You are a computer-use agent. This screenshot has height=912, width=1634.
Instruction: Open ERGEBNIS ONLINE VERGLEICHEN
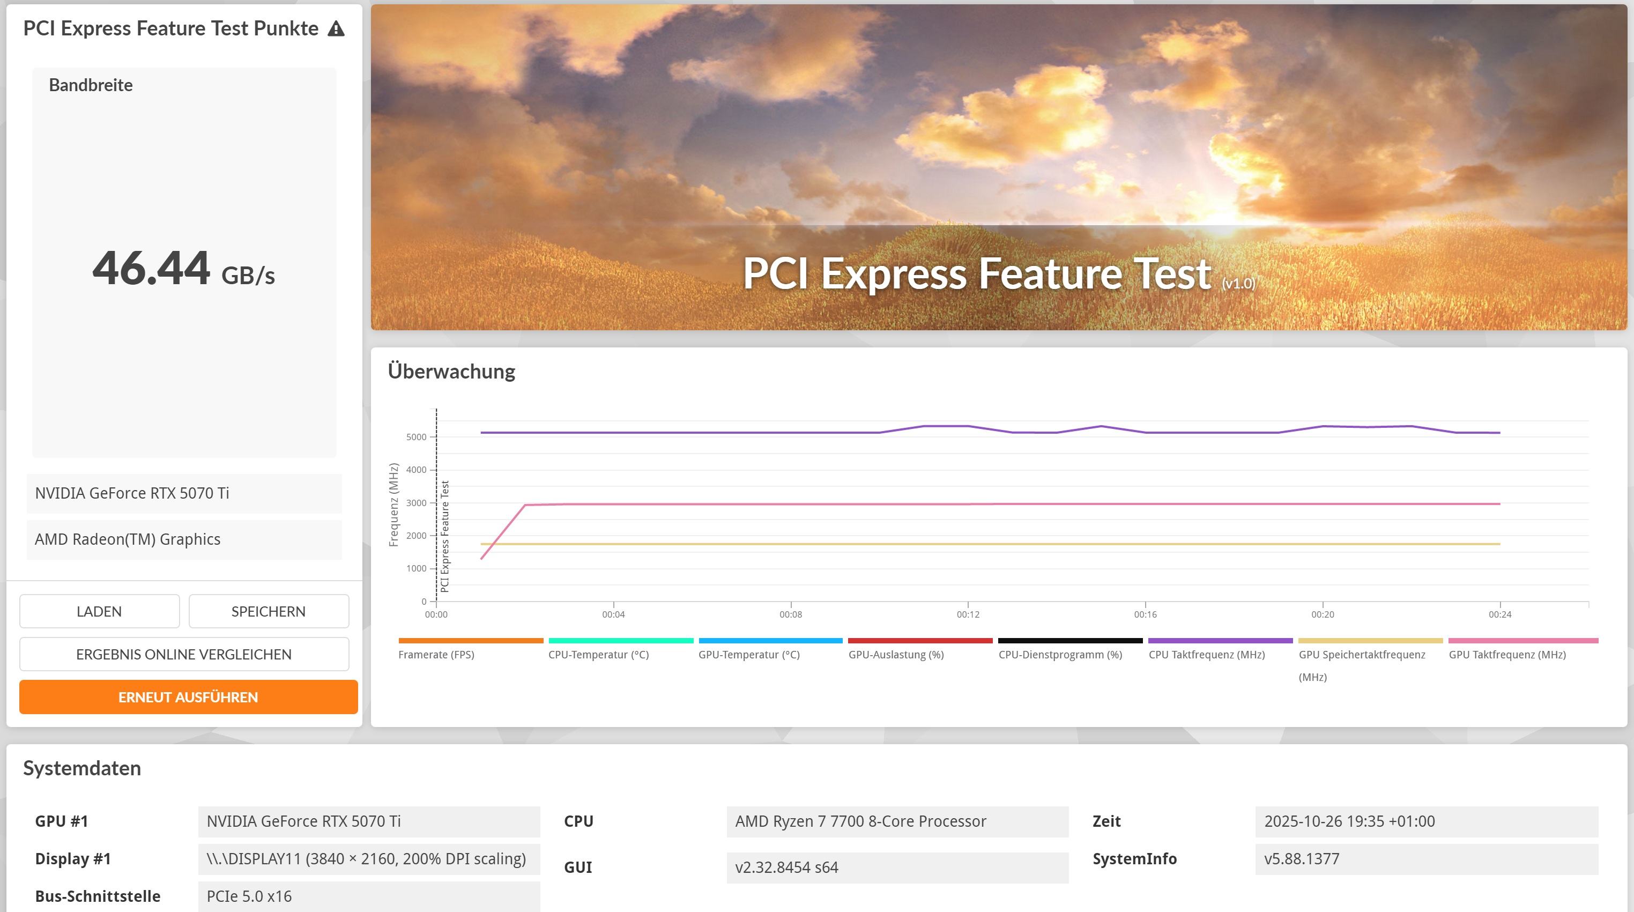(x=184, y=655)
